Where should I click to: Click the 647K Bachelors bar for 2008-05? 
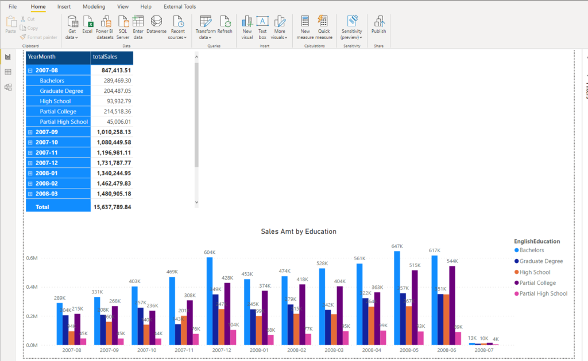pos(397,298)
